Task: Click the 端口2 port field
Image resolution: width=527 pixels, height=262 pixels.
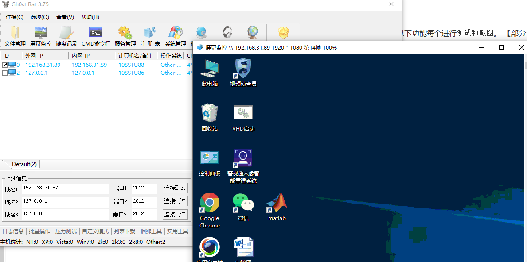Action: tap(144, 202)
